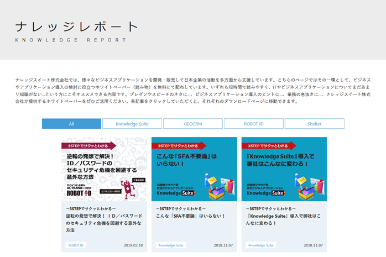Click Knowledge Suite tag on SFA不要論 card
This screenshot has width=386, height=257.
(171, 245)
